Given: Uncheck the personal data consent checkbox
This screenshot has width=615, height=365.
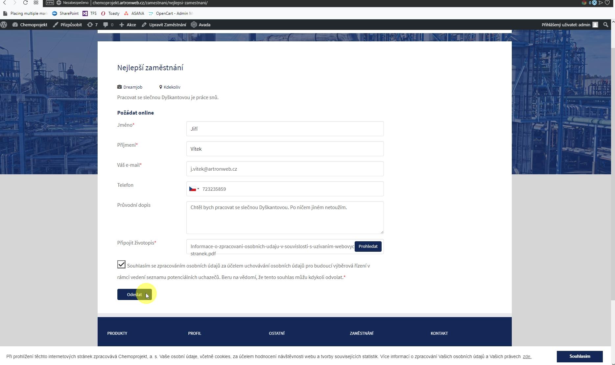Looking at the screenshot, I should click(121, 265).
